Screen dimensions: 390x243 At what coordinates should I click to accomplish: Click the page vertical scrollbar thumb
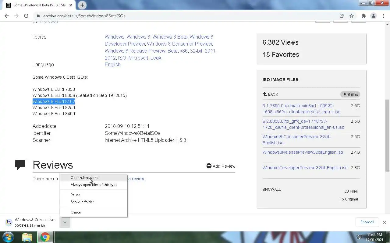pos(388,135)
